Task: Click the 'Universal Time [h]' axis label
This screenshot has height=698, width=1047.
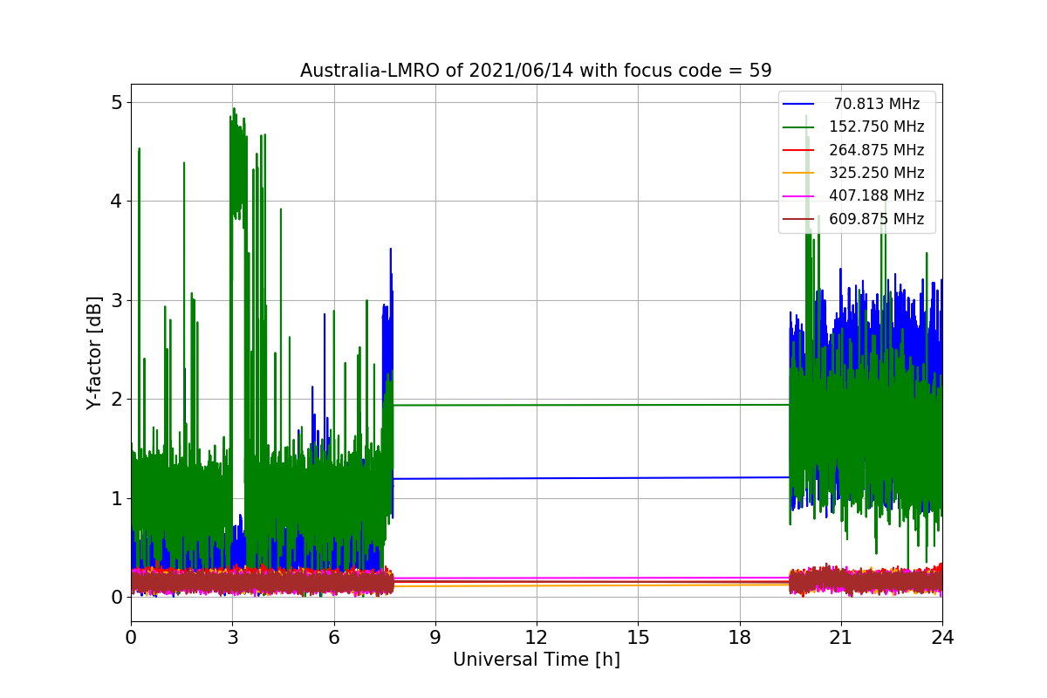Action: tap(537, 660)
